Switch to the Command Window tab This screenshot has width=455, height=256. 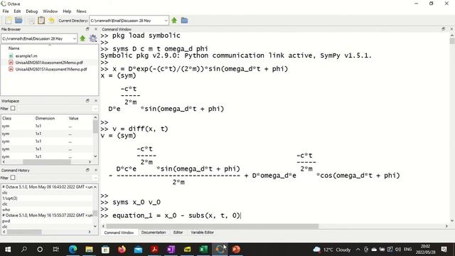(x=119, y=233)
